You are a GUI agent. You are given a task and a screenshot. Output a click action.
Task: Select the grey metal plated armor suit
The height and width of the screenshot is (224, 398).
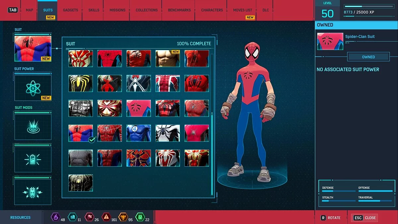pyautogui.click(x=81, y=108)
